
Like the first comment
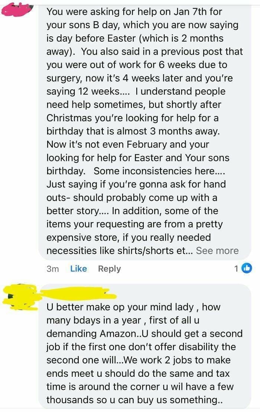pos(78,268)
